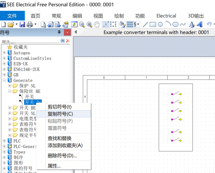Switch to the 常规 ribbon tab
This screenshot has width=215, height=173.
(56, 16)
